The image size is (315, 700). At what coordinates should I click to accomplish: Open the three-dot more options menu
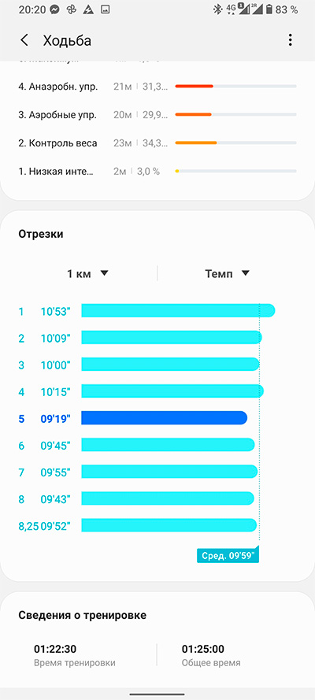click(x=290, y=40)
